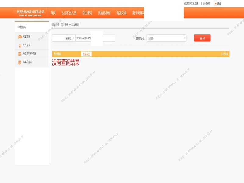Click the 批量导出 export button
Screen dimensions: 244x183
[x=86, y=54]
